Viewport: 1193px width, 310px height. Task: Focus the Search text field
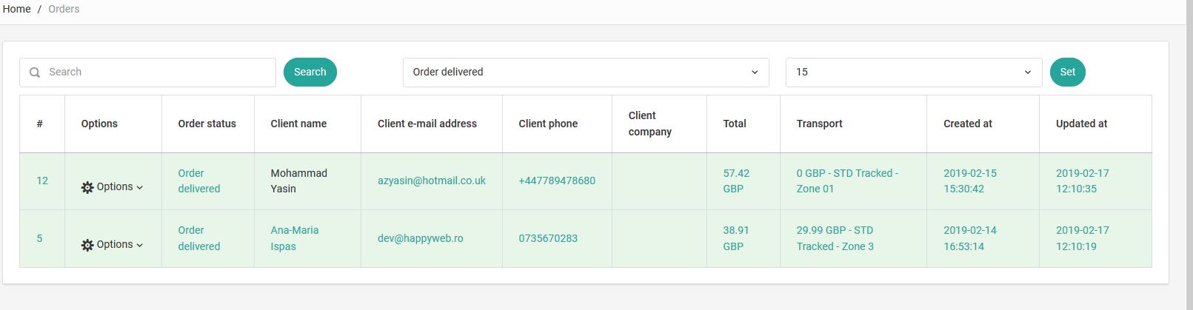[147, 73]
